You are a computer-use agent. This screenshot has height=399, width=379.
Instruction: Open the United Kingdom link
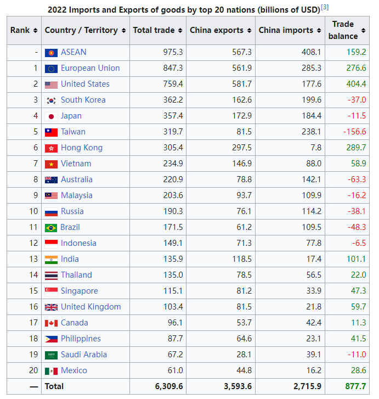click(x=91, y=307)
